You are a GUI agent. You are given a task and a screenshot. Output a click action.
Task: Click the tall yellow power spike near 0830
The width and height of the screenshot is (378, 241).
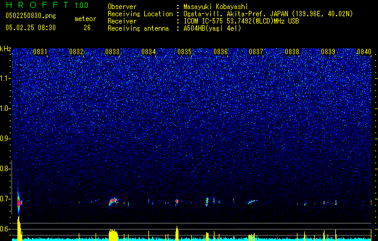click(x=19, y=228)
